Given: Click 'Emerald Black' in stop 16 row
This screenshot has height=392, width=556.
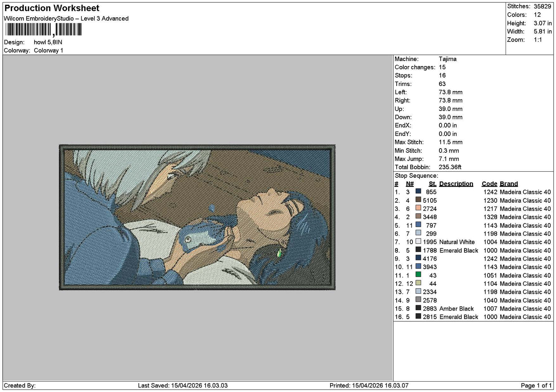Looking at the screenshot, I should [x=459, y=317].
